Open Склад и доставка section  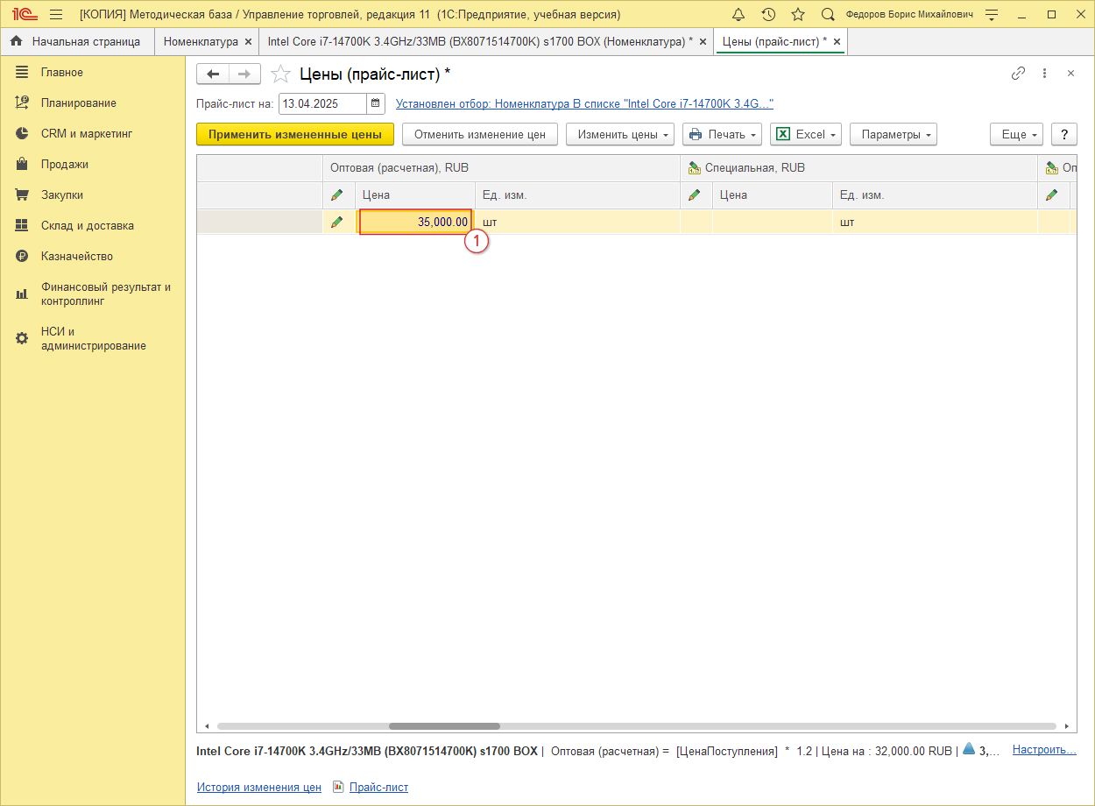[x=87, y=226]
